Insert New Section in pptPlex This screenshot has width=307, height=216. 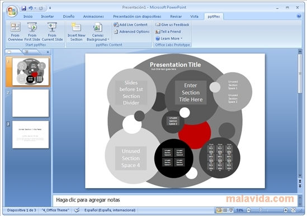pyautogui.click(x=77, y=32)
